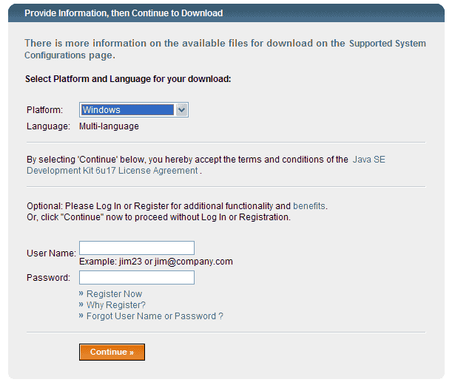Click into the Password field
The height and width of the screenshot is (385, 455).
click(137, 278)
